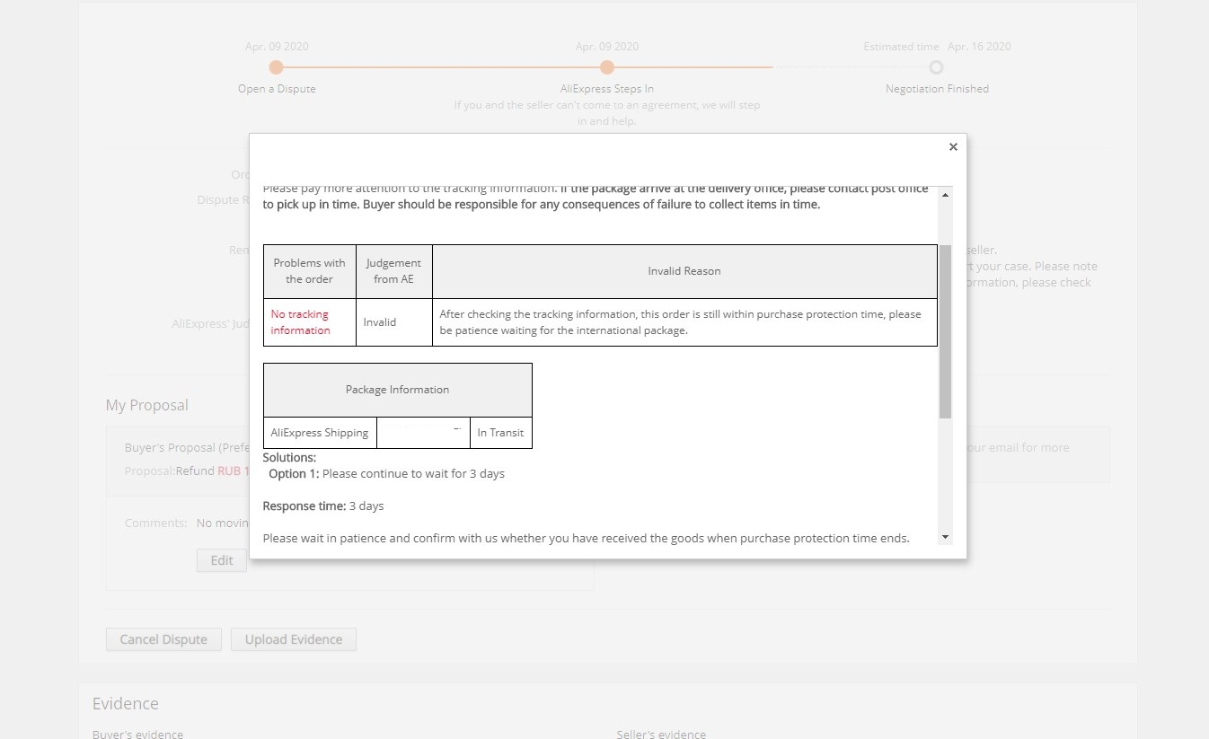This screenshot has height=739, width=1209.
Task: Click the 'My Proposal' heading
Action: click(x=147, y=405)
